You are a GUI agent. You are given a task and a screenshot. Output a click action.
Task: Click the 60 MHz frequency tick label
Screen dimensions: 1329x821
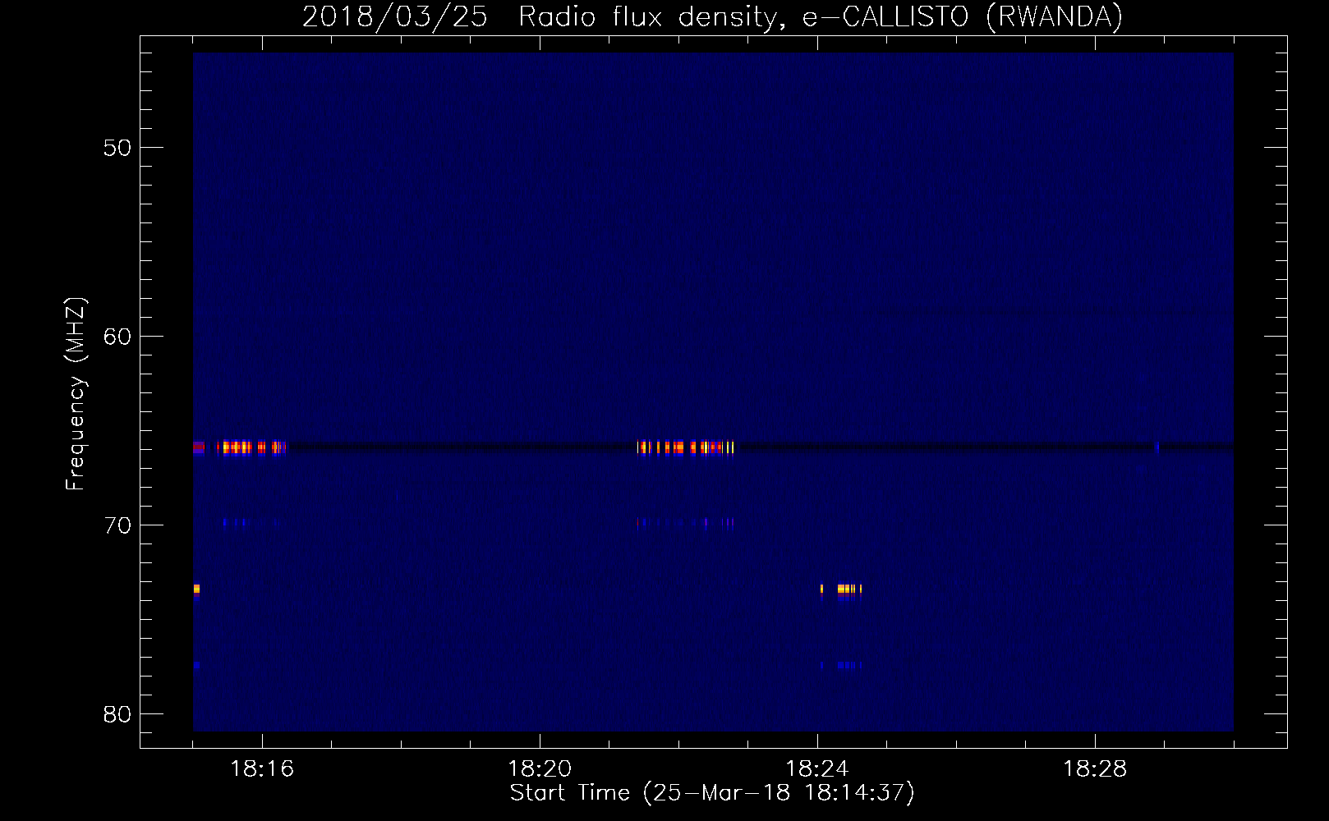tap(117, 337)
